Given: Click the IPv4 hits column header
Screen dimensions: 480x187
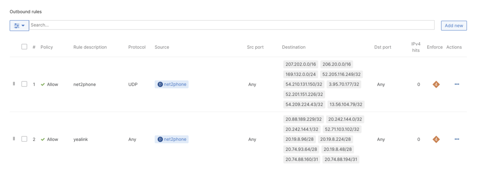Looking at the screenshot, I should (416, 47).
